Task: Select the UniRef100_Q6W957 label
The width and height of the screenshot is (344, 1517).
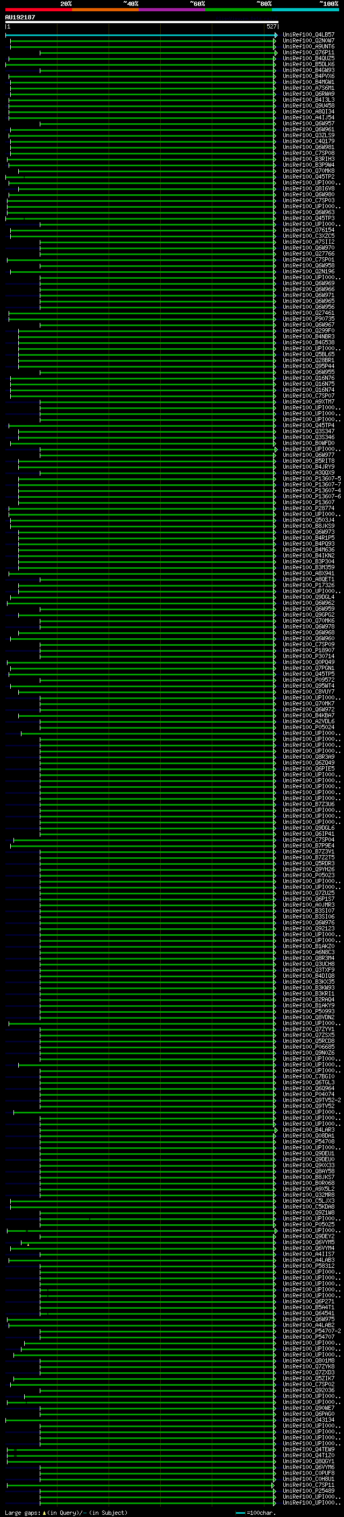Action: 309,124
